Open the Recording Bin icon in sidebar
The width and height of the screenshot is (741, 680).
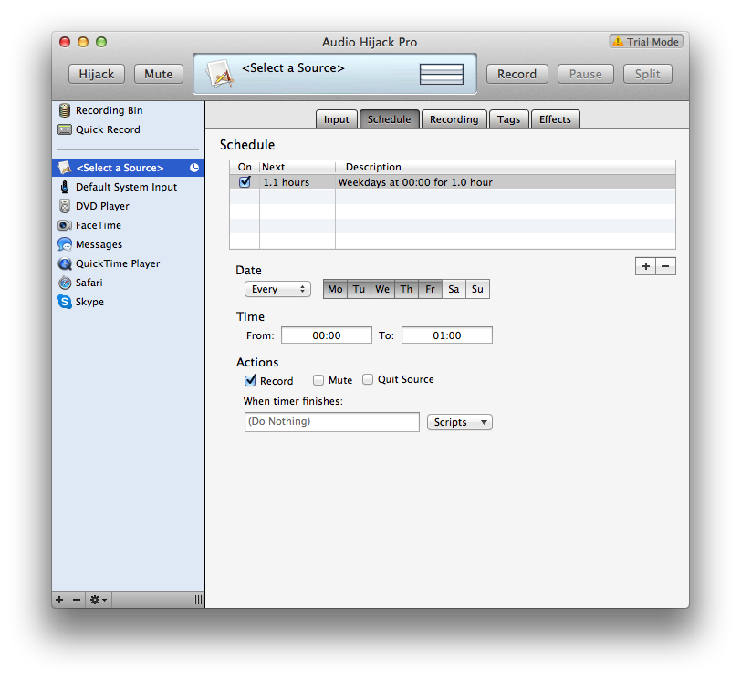pyautogui.click(x=65, y=110)
